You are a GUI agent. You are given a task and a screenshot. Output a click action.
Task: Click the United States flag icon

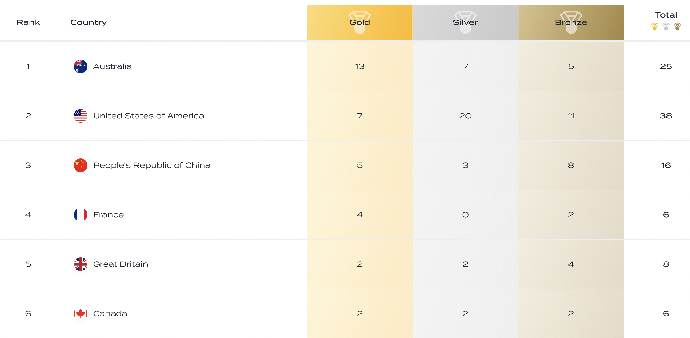click(81, 116)
